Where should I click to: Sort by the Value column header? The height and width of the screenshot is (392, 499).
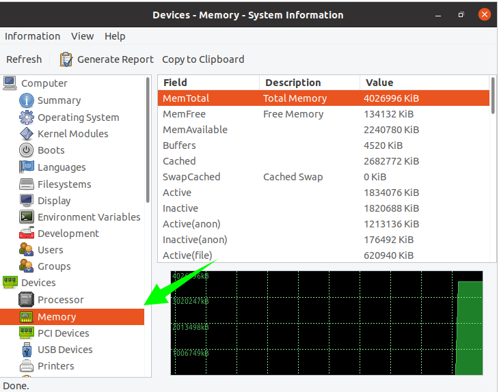[x=424, y=83]
